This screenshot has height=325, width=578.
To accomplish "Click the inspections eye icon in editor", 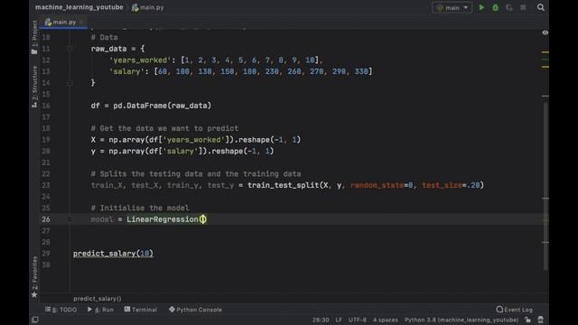I will [x=545, y=32].
